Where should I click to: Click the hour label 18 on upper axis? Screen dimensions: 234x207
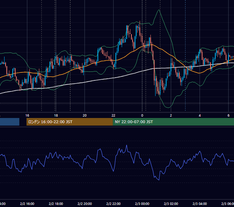click(x=56, y=116)
